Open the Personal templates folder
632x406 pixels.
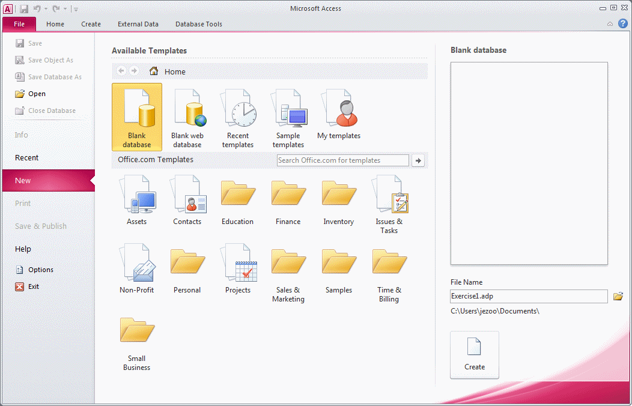point(187,271)
